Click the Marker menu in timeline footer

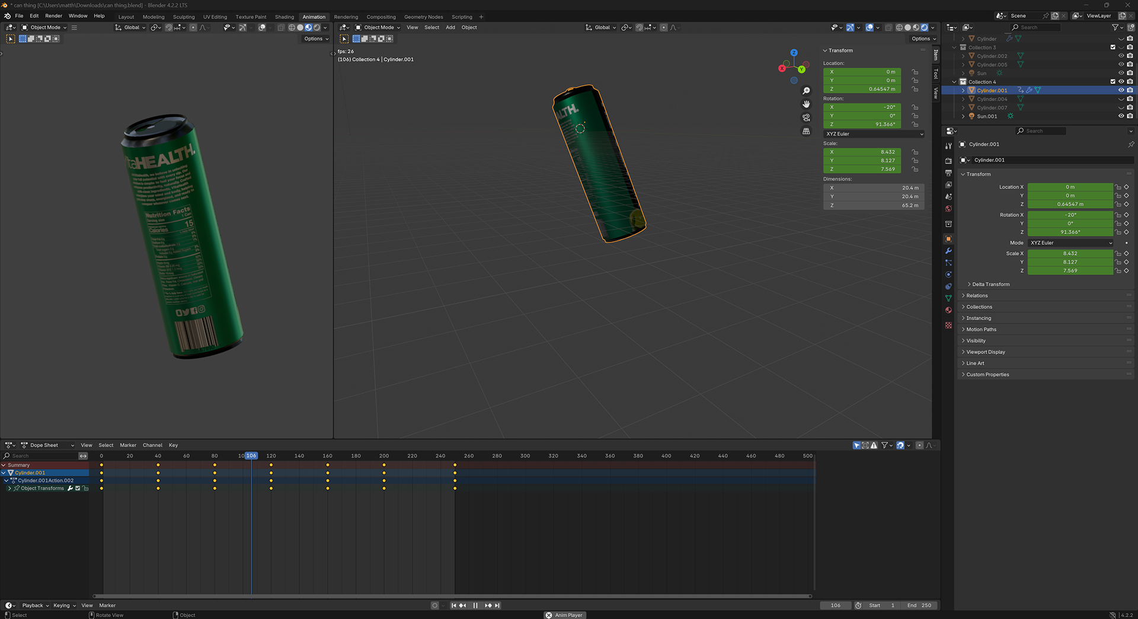point(107,605)
